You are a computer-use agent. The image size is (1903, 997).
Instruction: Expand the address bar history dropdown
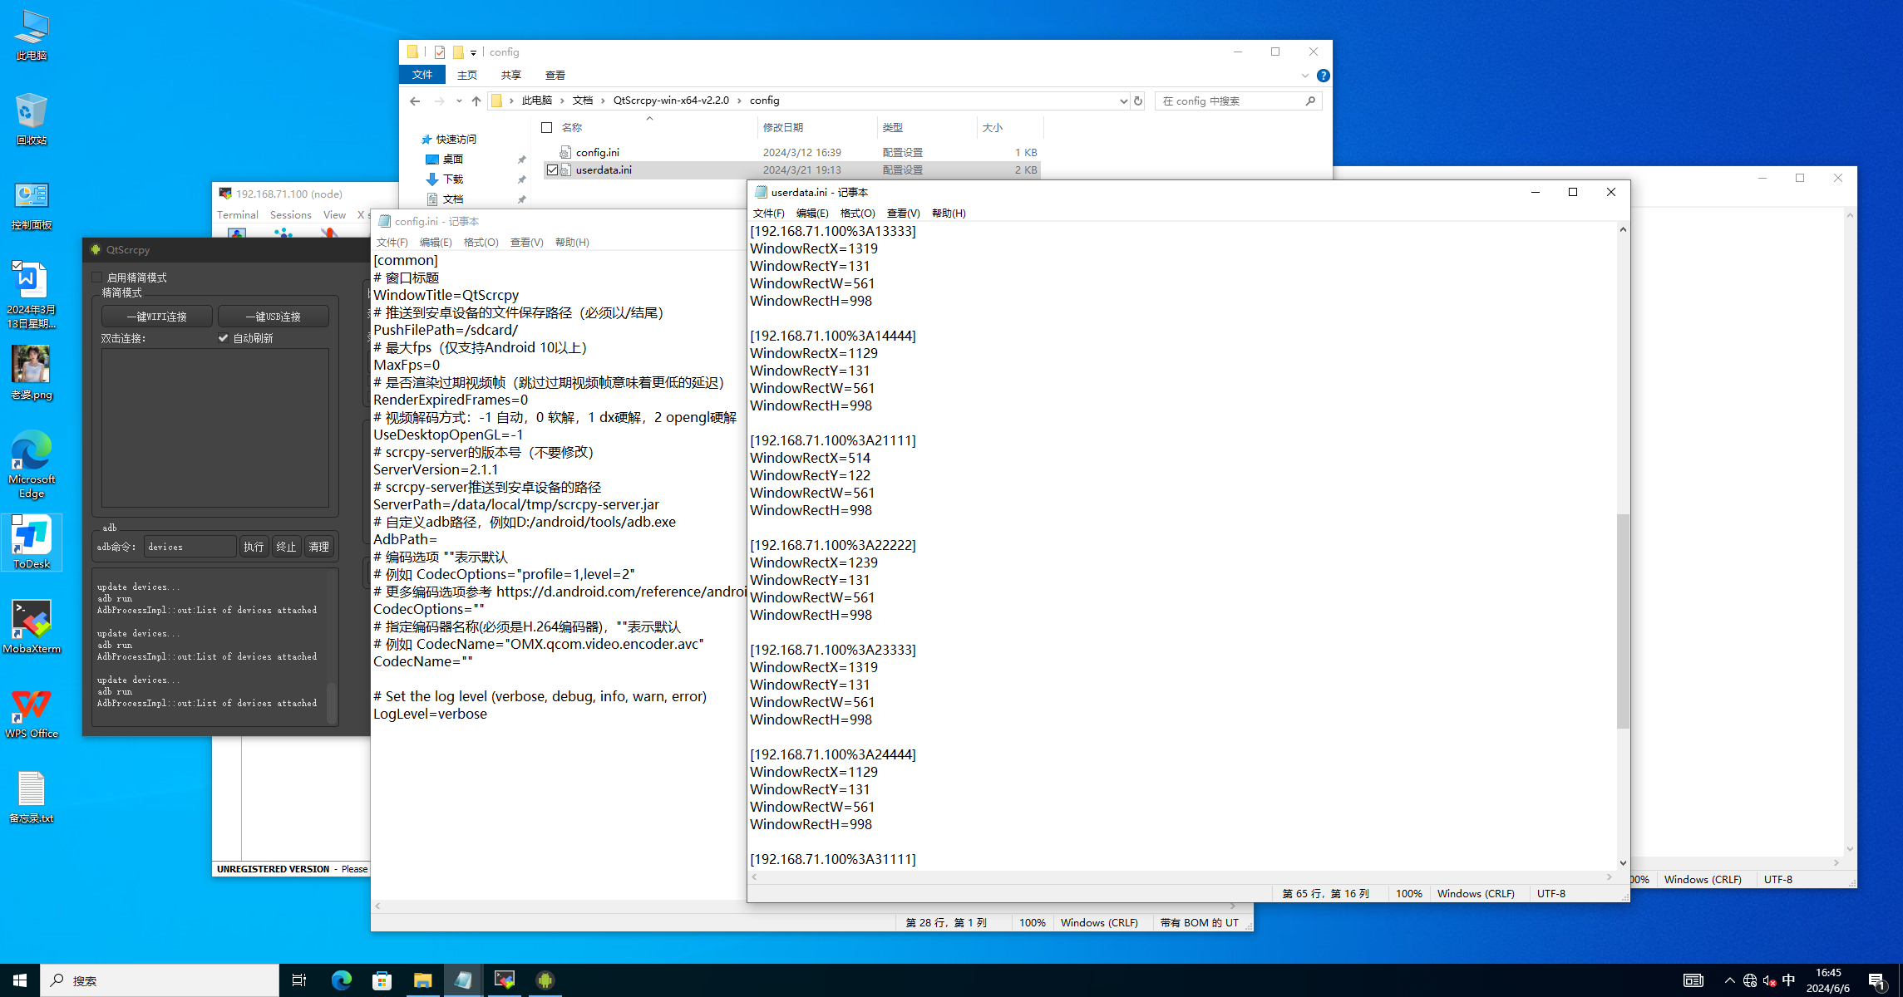coord(1123,101)
